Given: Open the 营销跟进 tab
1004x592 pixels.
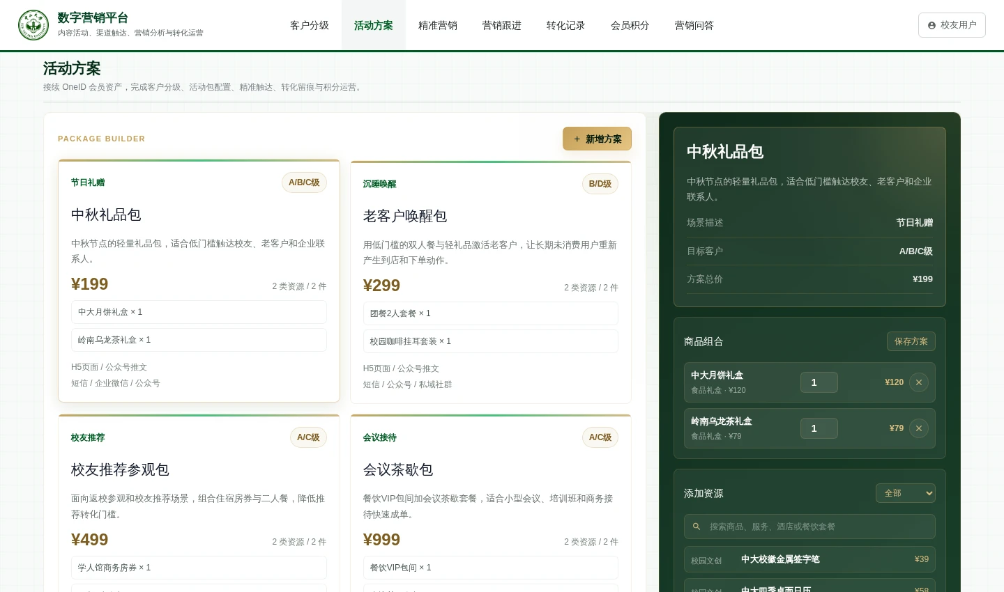Looking at the screenshot, I should pyautogui.click(x=502, y=25).
